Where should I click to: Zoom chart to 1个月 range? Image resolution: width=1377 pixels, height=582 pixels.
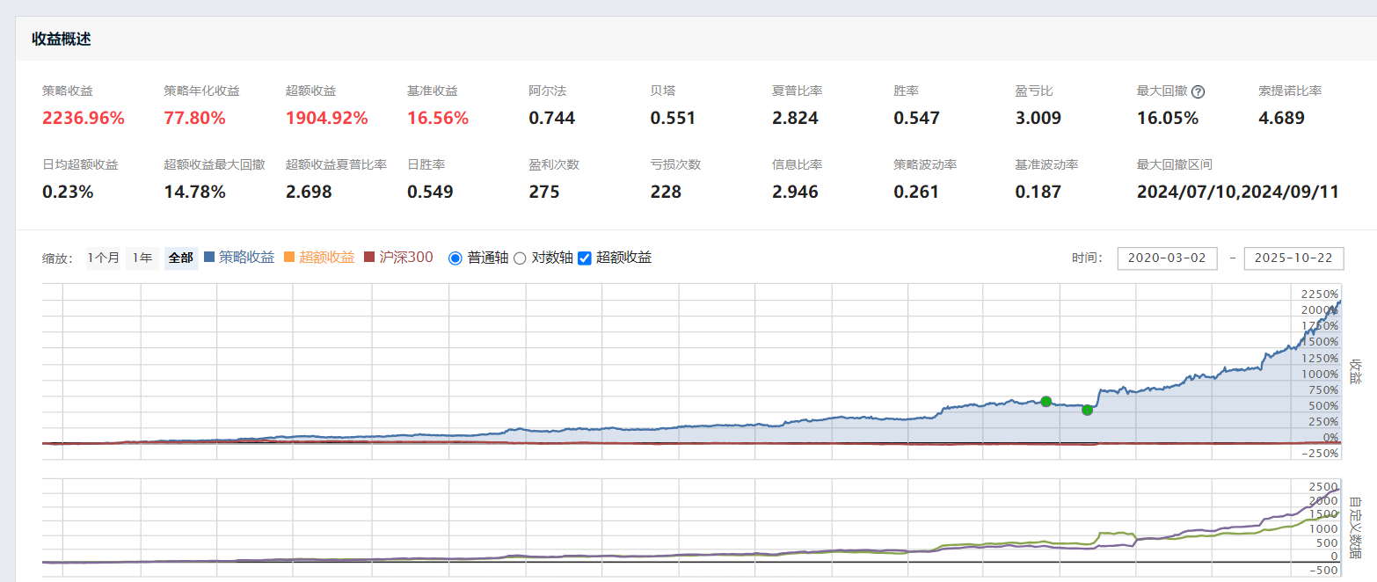click(x=103, y=258)
